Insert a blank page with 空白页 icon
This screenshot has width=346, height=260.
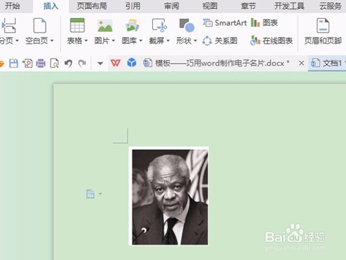39,26
